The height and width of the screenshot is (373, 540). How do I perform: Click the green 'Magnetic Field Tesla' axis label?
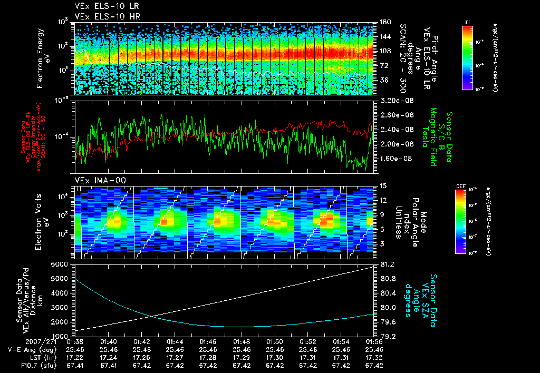click(x=429, y=137)
